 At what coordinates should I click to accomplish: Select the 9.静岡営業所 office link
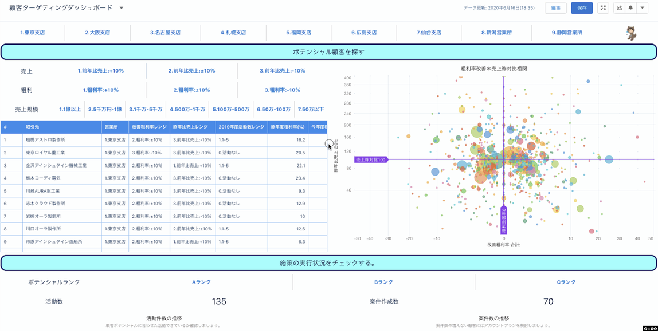pyautogui.click(x=567, y=32)
